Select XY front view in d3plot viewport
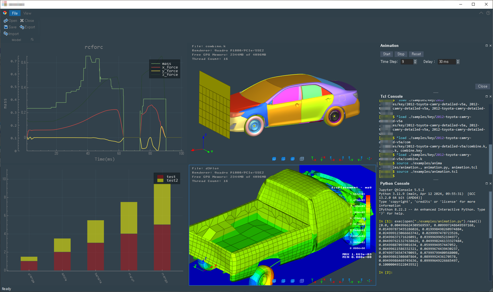The width and height of the screenshot is (493, 292). pyautogui.click(x=314, y=281)
